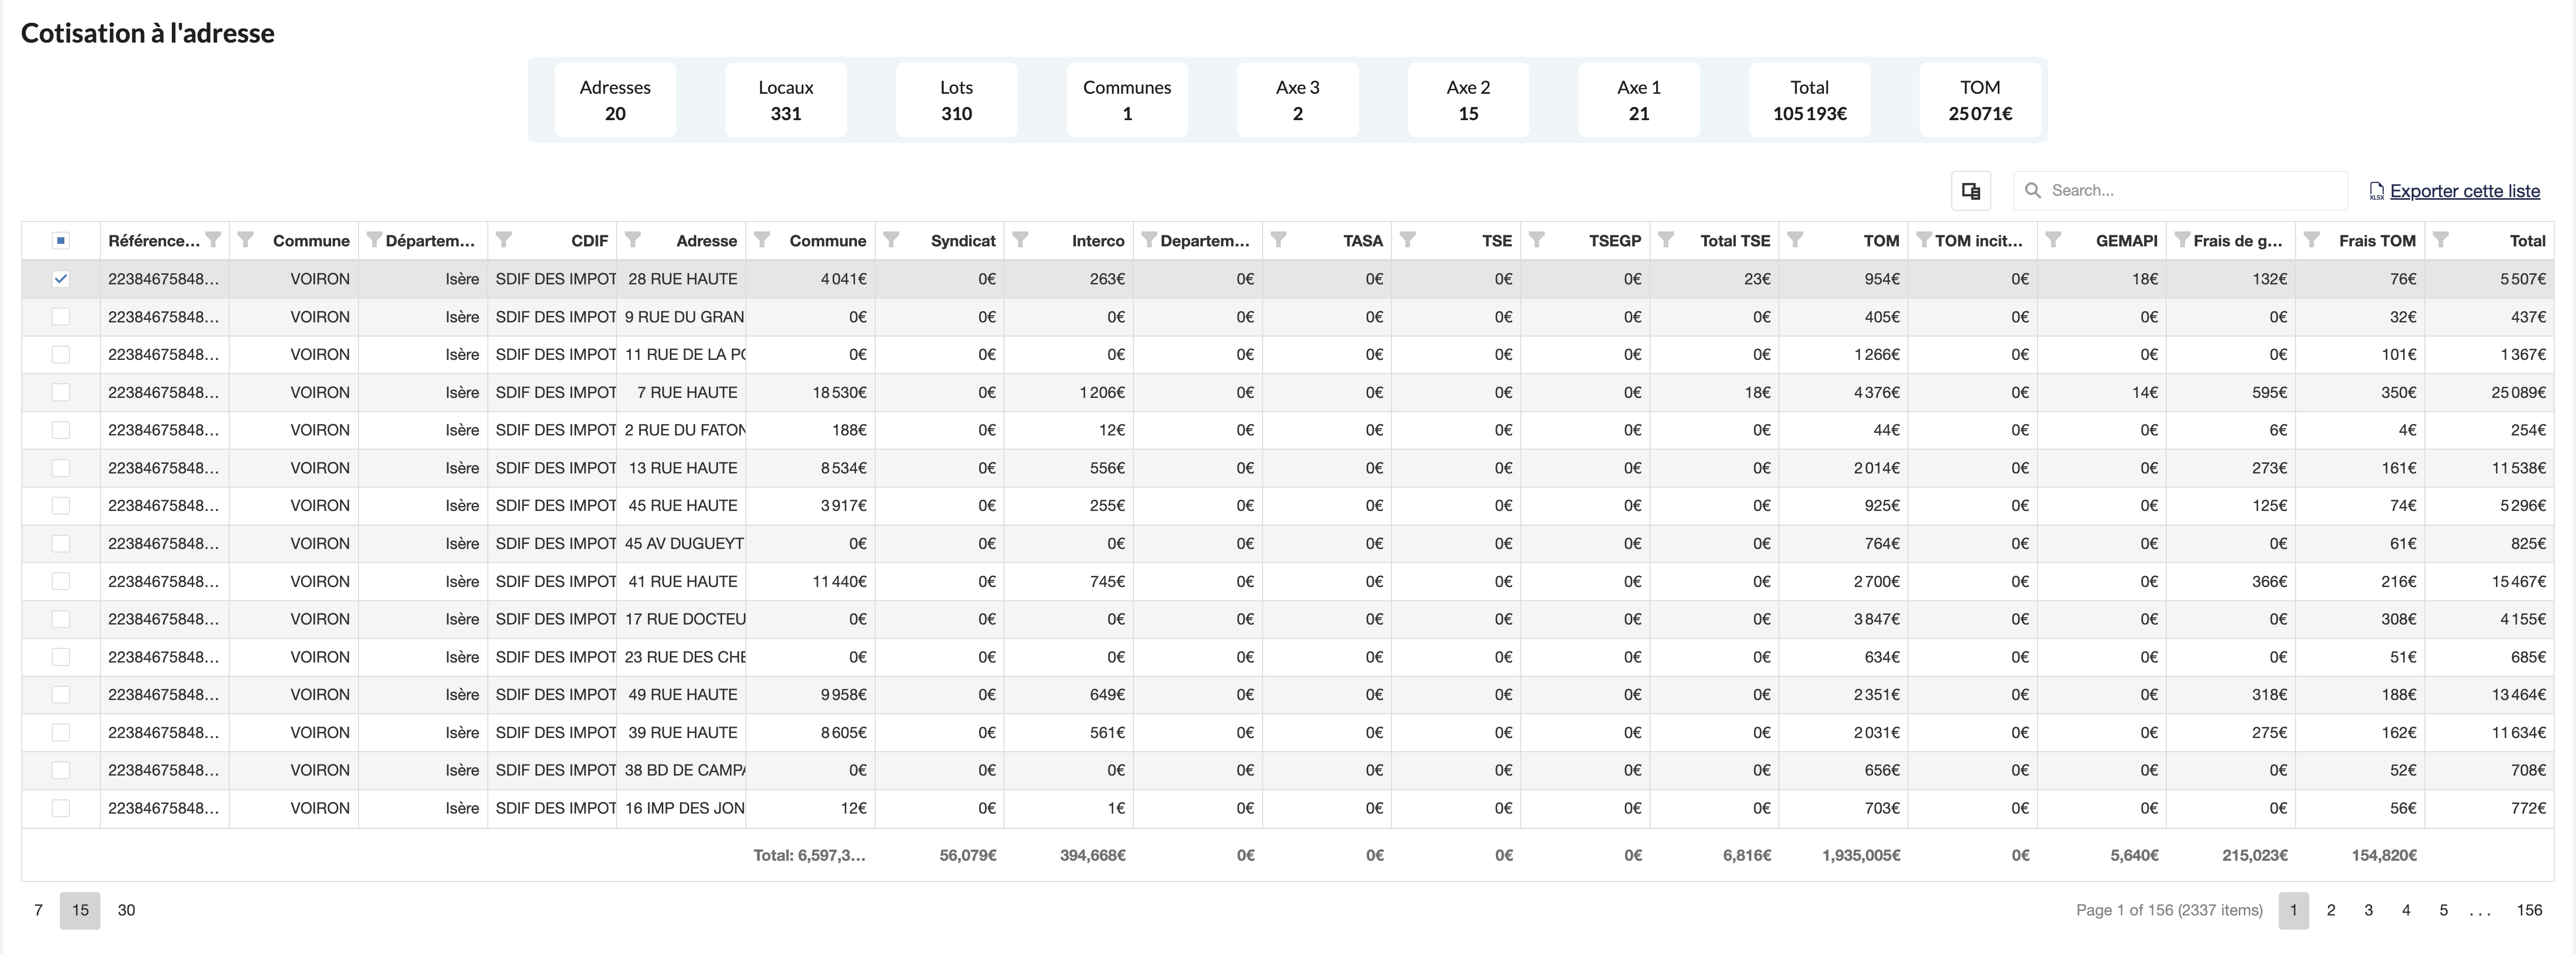Screen dimensions: 2576x954
Task: Focus the Search input field
Action: [2190, 190]
